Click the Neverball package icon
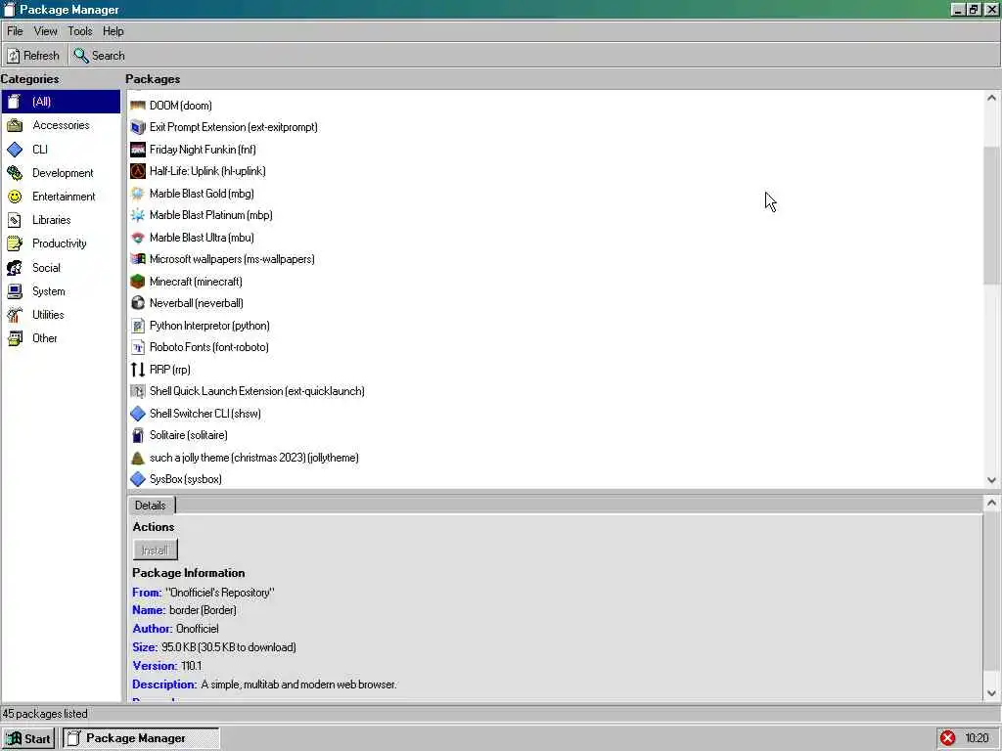The height and width of the screenshot is (751, 1002). tap(138, 303)
